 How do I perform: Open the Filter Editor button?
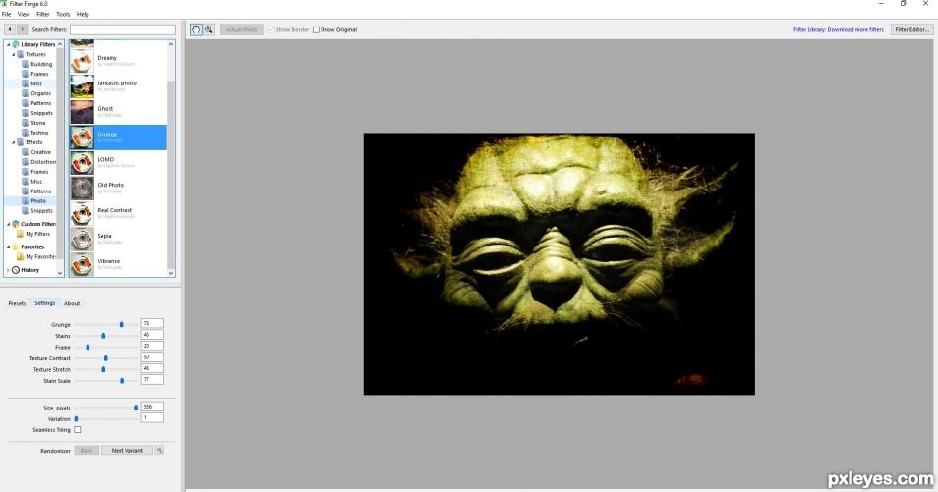[x=911, y=29]
